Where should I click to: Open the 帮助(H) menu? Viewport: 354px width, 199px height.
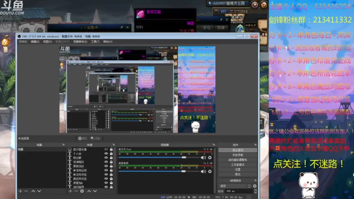point(108,42)
